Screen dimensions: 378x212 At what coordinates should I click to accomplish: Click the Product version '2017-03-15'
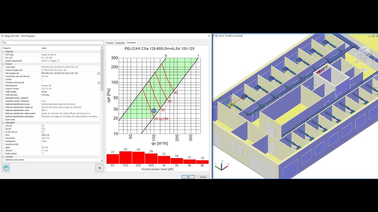(46, 89)
